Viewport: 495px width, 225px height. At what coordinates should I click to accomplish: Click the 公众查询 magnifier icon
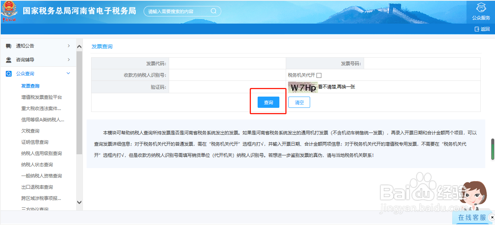[x=9, y=73]
